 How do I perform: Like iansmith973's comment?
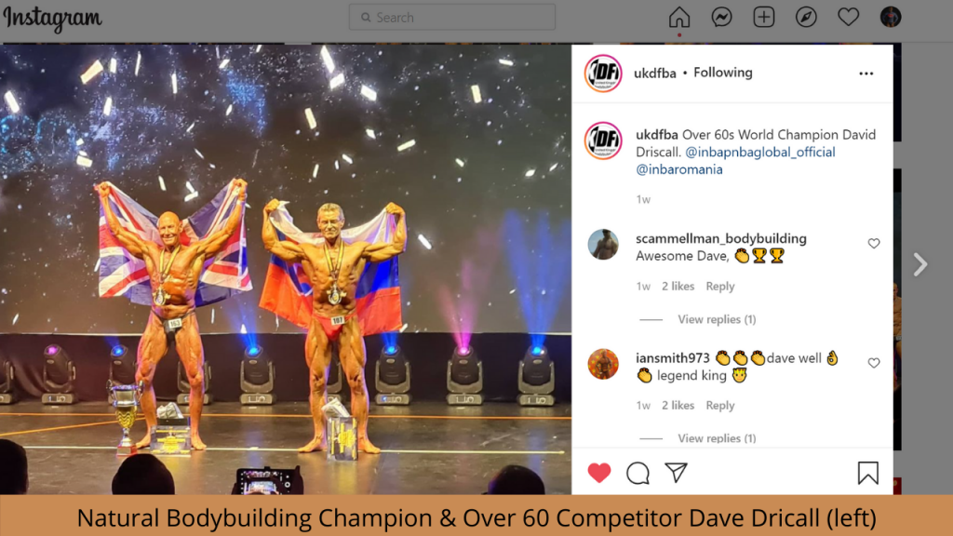tap(873, 363)
